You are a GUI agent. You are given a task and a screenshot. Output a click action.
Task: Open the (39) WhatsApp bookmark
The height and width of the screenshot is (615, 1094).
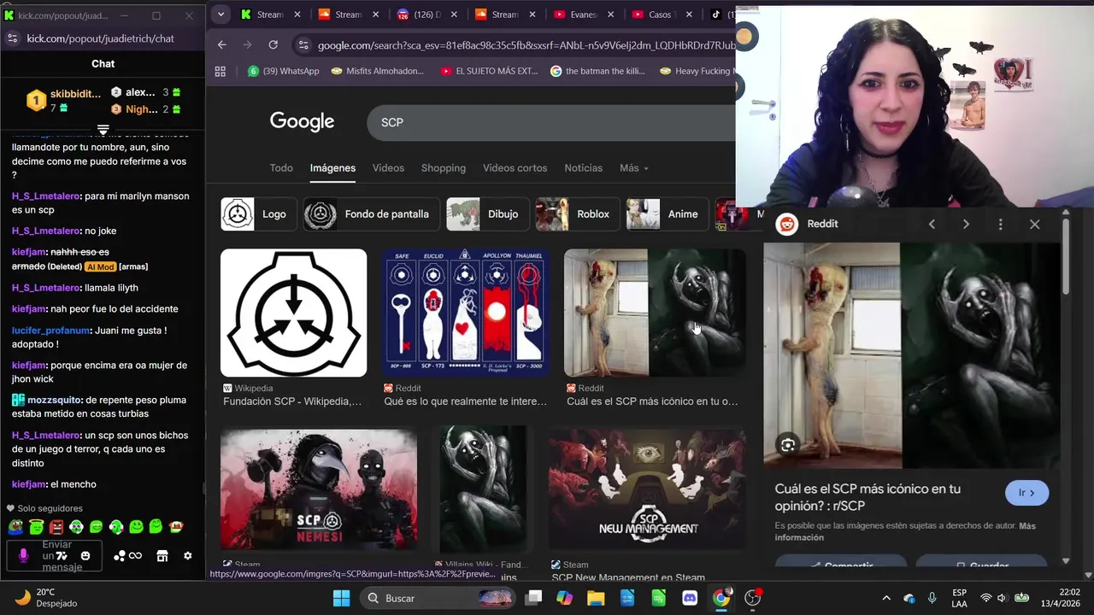click(283, 71)
